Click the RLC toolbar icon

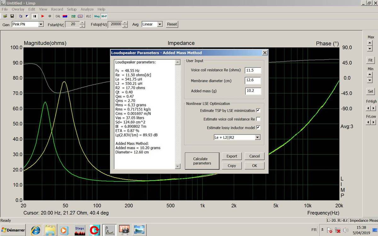click(89, 16)
